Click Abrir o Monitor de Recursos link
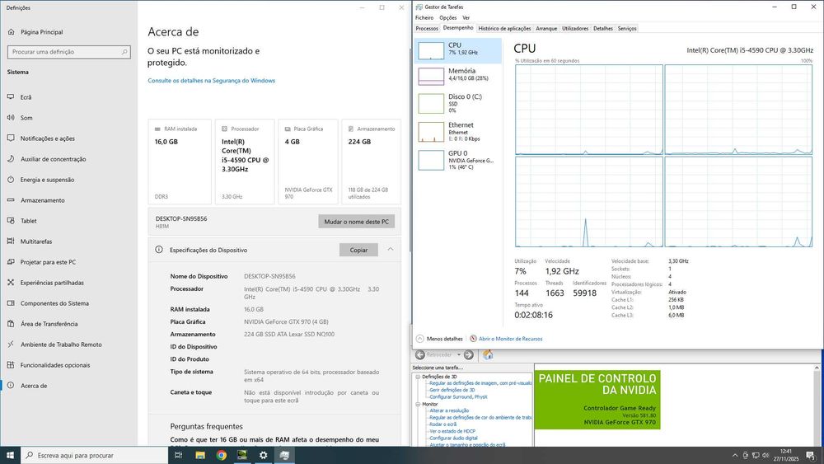This screenshot has height=464, width=824. pos(510,339)
